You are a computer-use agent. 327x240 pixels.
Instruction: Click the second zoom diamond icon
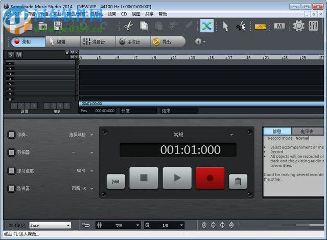(x=213, y=225)
